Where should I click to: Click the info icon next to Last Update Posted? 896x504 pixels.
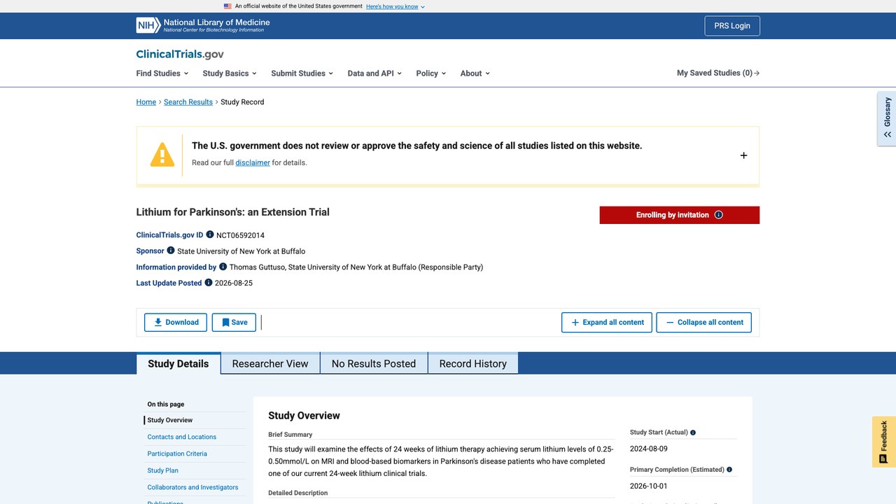tap(209, 282)
